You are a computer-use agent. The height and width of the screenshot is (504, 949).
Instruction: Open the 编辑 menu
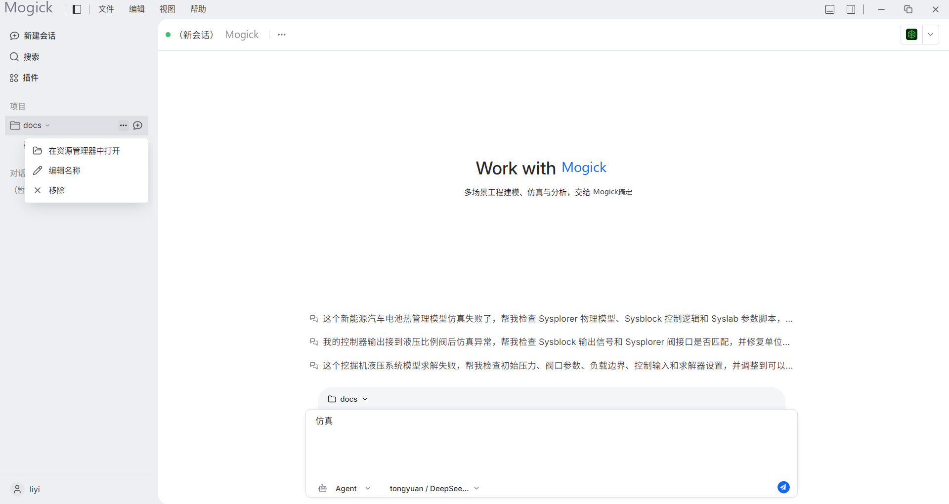click(x=137, y=9)
